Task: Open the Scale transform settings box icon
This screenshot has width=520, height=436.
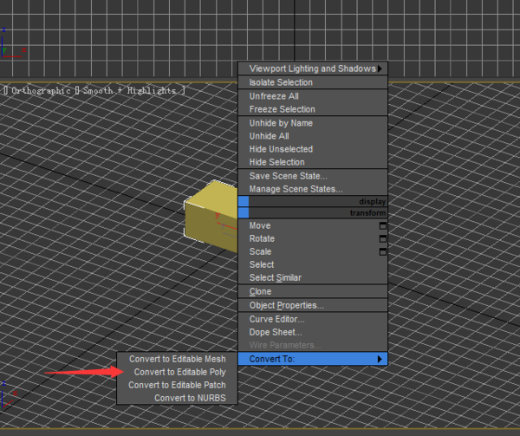Action: click(382, 251)
